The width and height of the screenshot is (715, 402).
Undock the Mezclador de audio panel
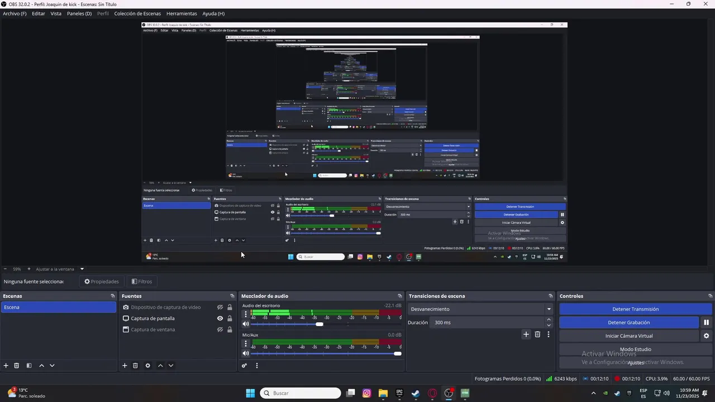click(400, 296)
